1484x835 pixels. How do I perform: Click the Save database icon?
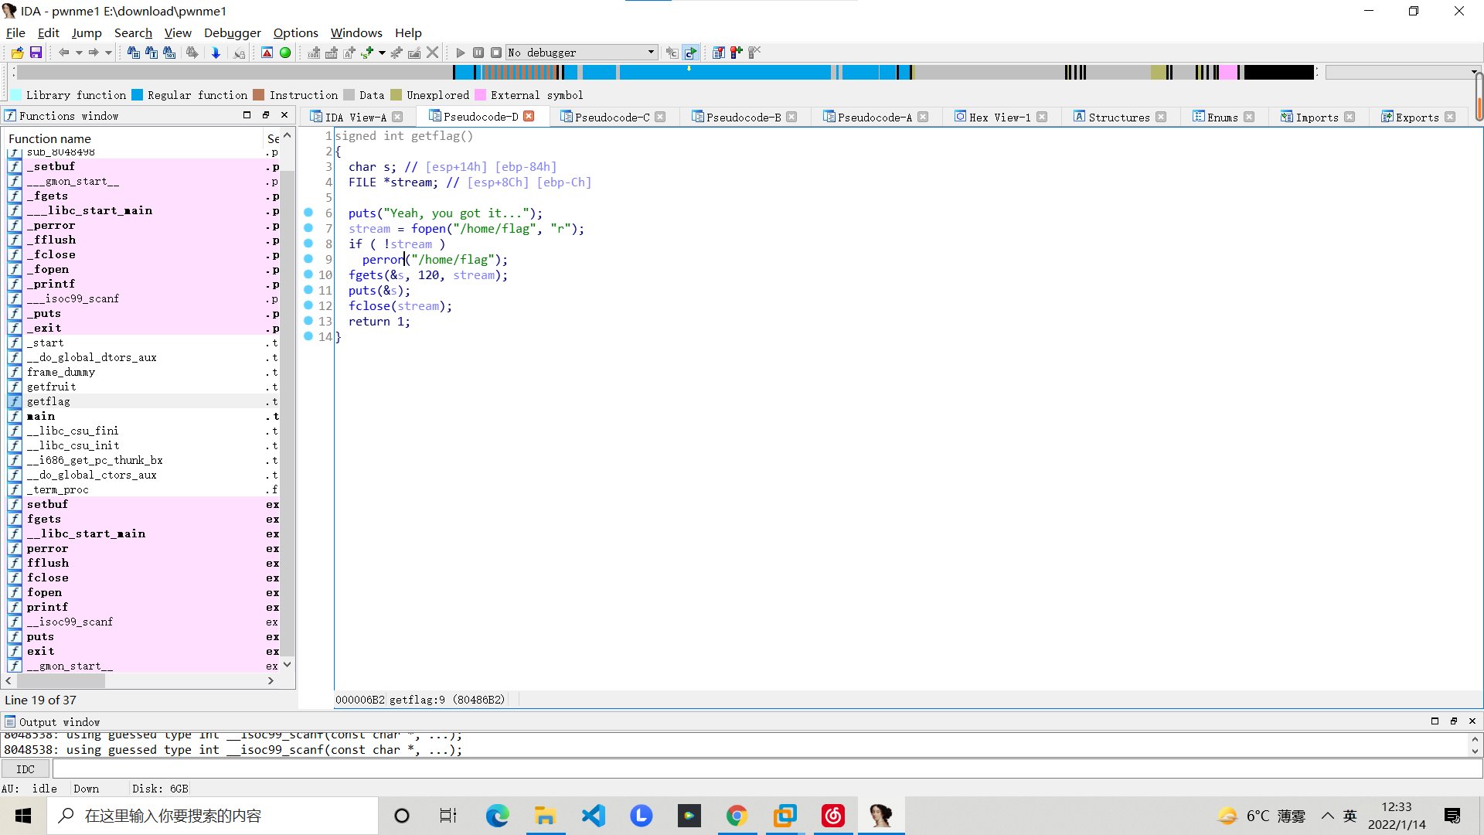click(36, 53)
